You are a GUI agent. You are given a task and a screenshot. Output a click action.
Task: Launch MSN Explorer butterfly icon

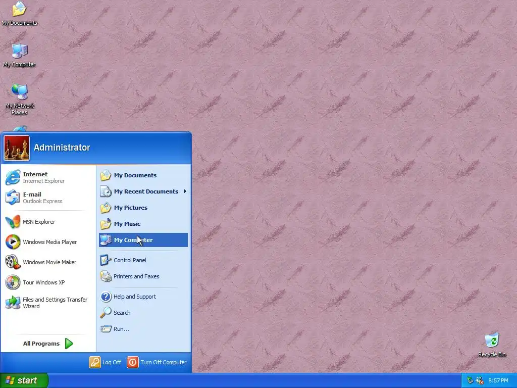13,222
